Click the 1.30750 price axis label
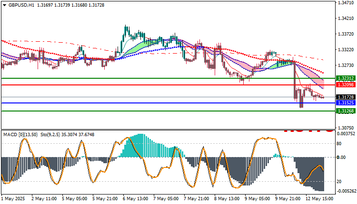This screenshot has height=204, width=357. [x=346, y=128]
